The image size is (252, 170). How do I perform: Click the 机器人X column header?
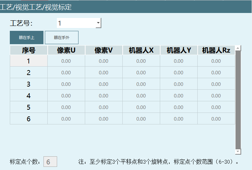141,50
